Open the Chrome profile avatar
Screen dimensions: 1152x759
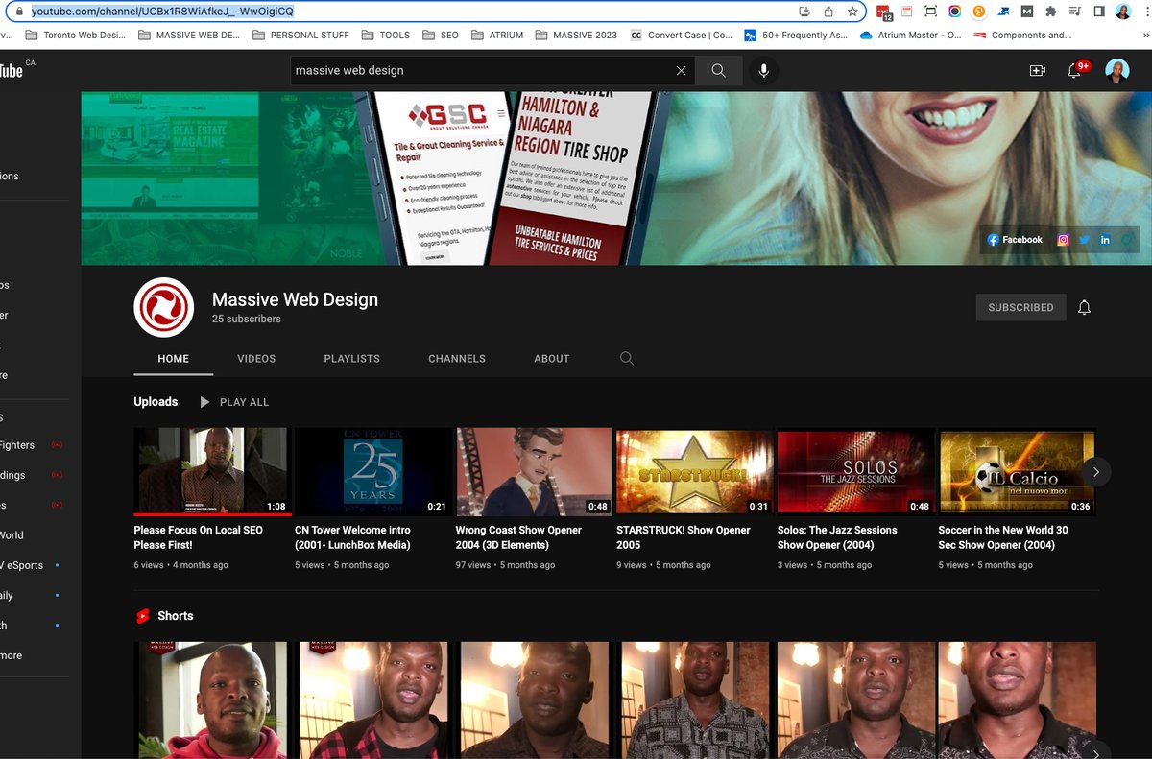[x=1123, y=12]
